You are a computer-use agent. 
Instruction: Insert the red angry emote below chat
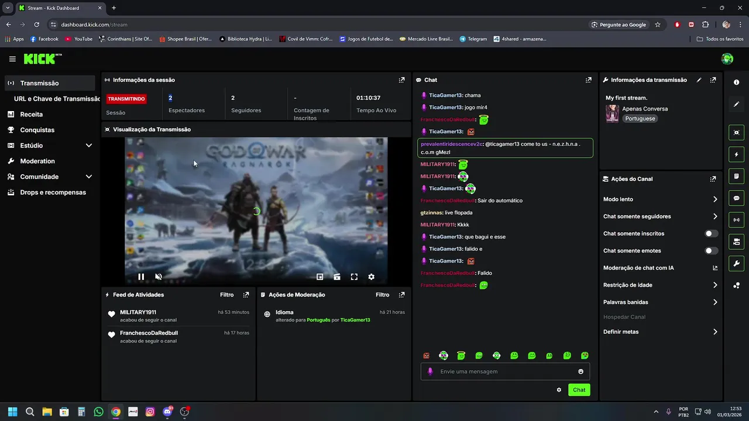426,356
